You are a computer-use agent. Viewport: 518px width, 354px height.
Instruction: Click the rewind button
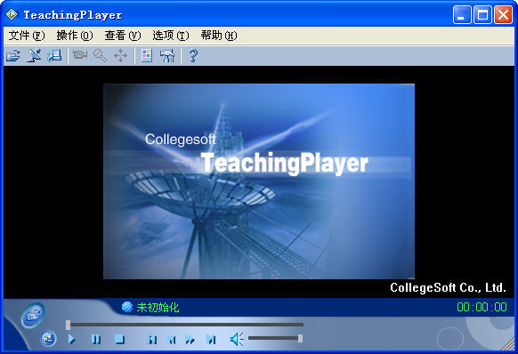[172, 340]
